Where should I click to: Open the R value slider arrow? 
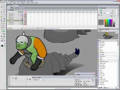tap(118, 10)
